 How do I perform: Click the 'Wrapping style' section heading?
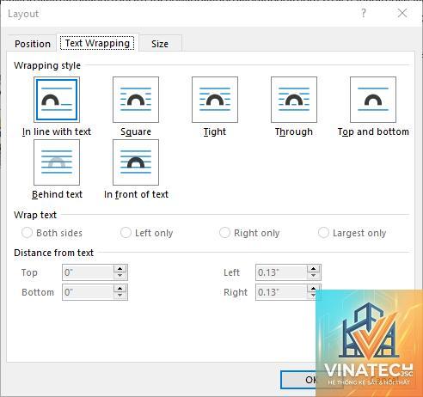(x=47, y=65)
